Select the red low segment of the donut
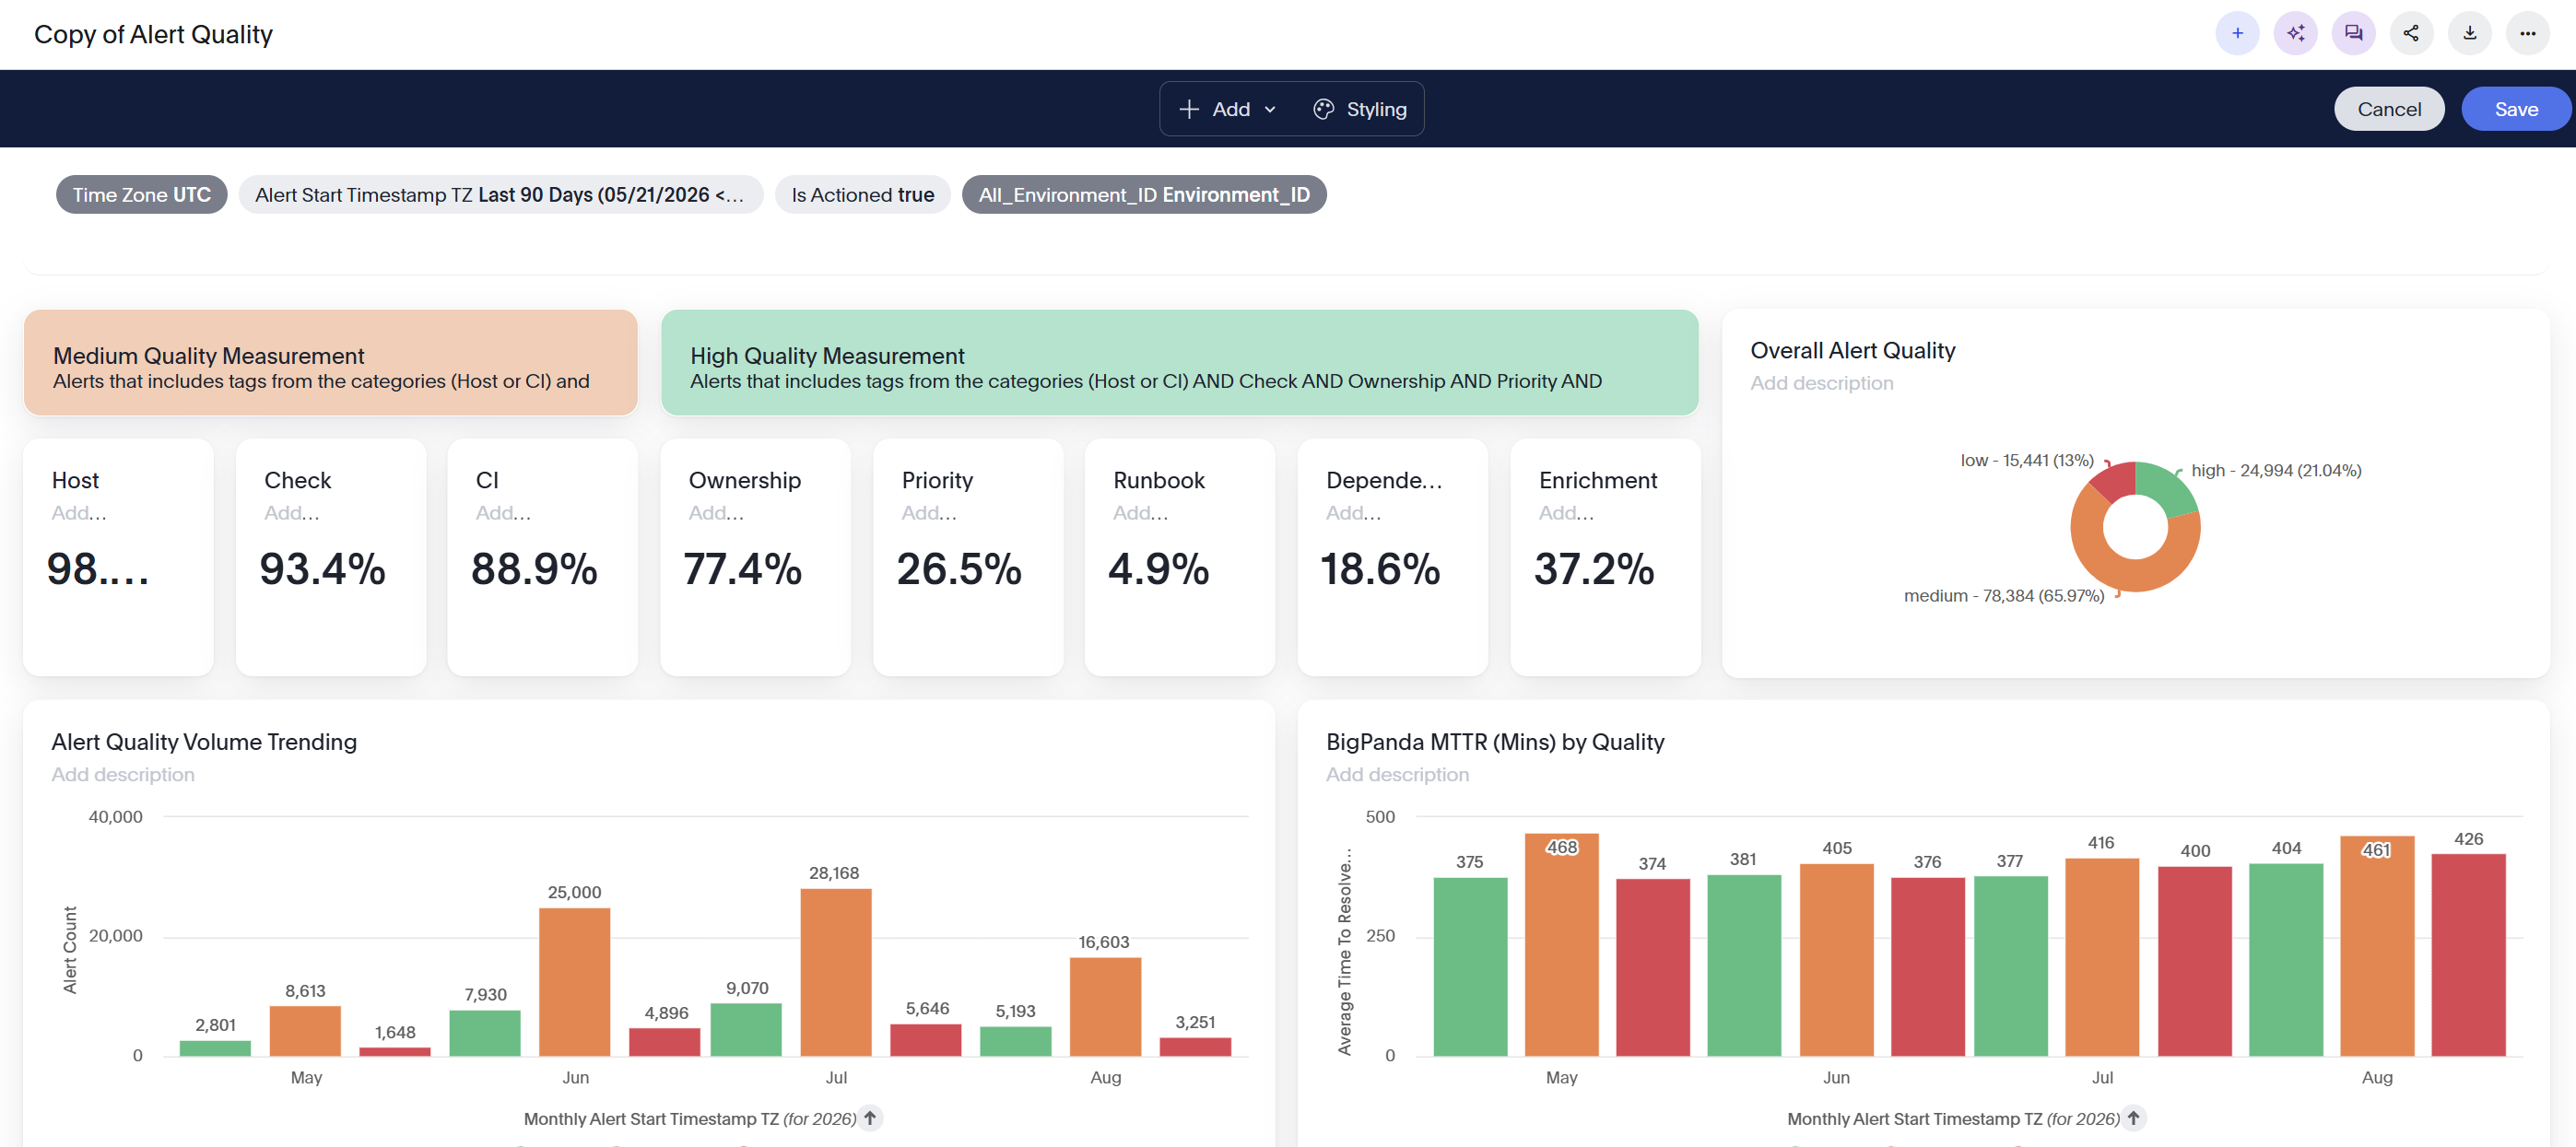Screen dimensions: 2576x1147 2114,482
